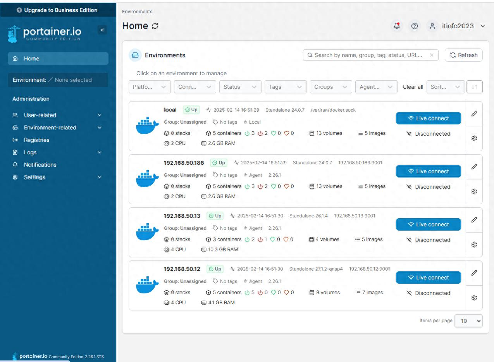This screenshot has width=494, height=362.
Task: Open Registries in the sidebar
Action: pyautogui.click(x=58, y=140)
